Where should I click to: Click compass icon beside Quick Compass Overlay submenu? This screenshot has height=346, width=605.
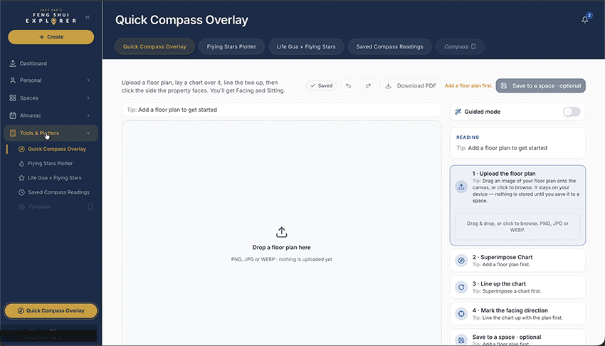pyautogui.click(x=21, y=149)
